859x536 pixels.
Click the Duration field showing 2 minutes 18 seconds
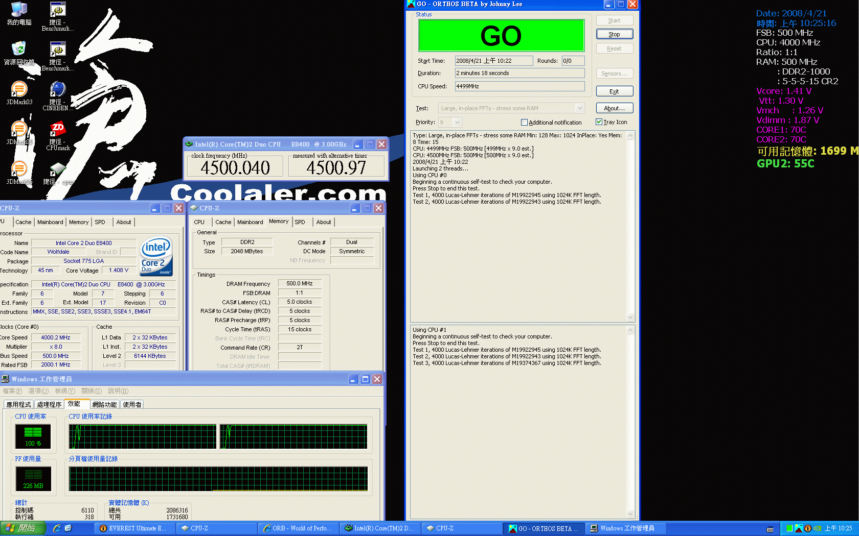520,73
